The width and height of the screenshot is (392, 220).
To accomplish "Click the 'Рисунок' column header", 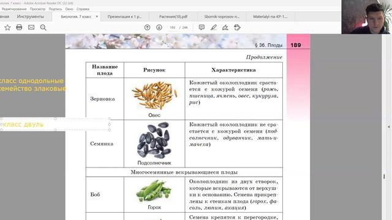I will [154, 70].
